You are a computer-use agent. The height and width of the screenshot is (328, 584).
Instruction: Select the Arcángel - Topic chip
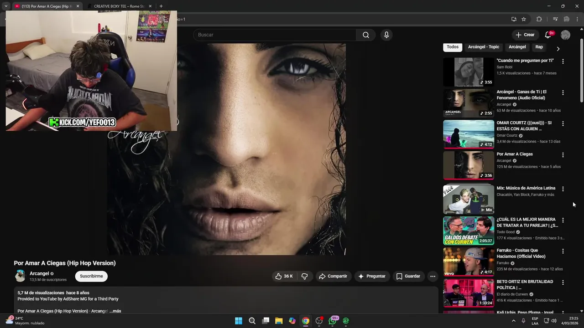(484, 47)
